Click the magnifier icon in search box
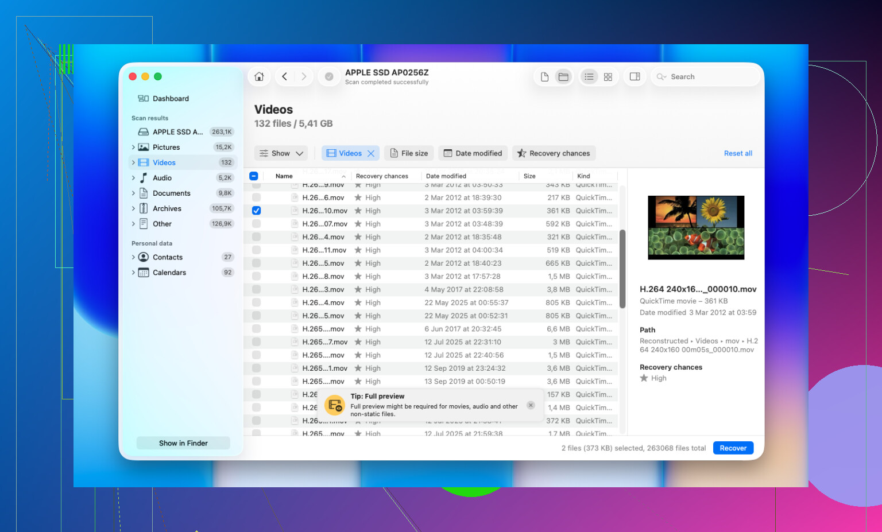 [661, 77]
